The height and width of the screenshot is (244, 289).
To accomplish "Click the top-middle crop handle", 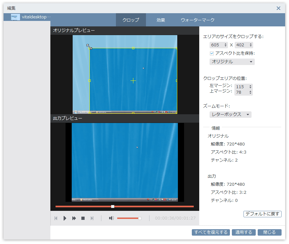I will [133, 48].
